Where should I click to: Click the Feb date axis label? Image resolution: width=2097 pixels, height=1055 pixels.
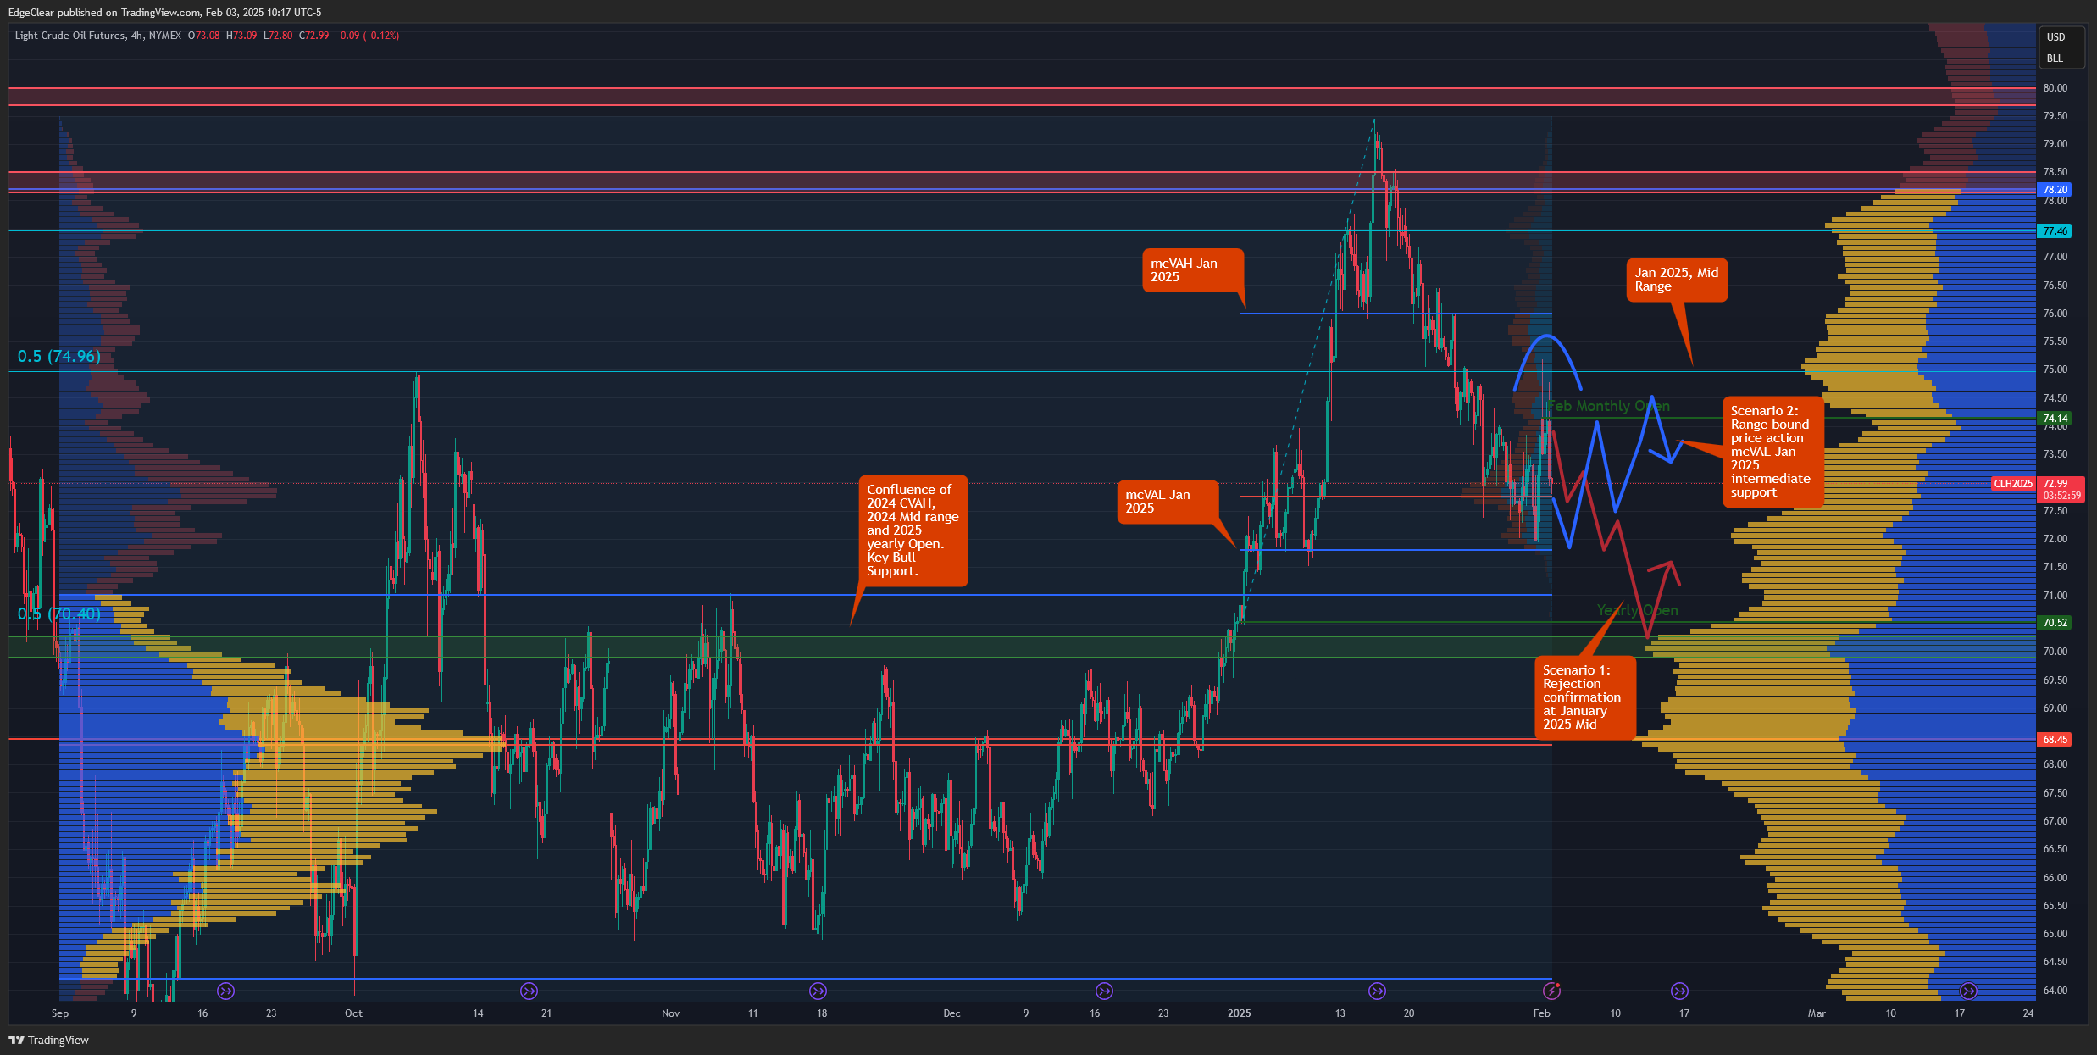pos(1541,1013)
